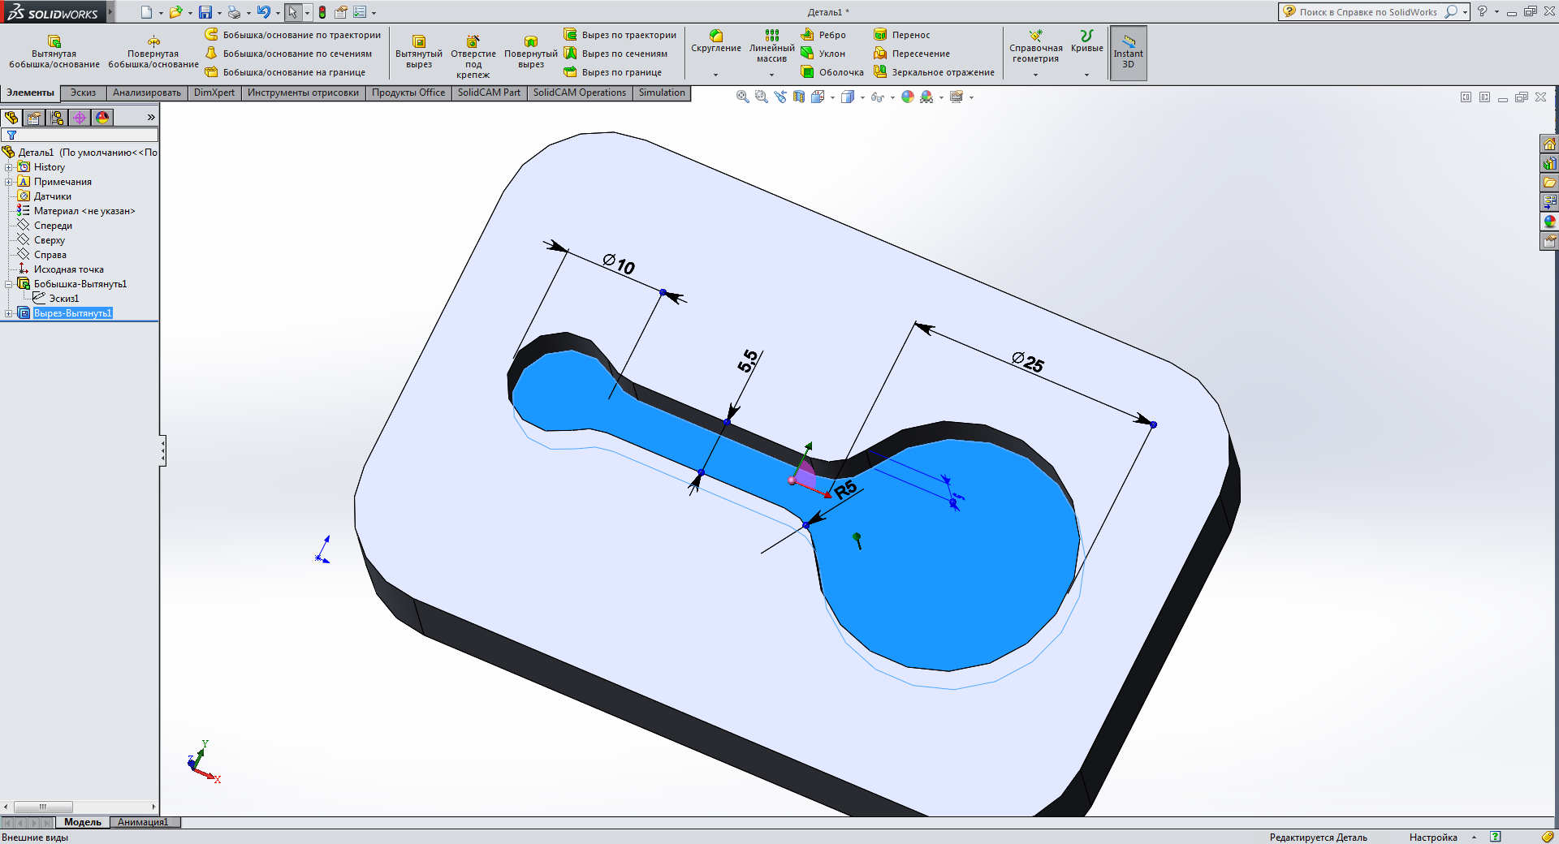Toggle the section view icon
Screen dimensions: 1559x844
799,97
